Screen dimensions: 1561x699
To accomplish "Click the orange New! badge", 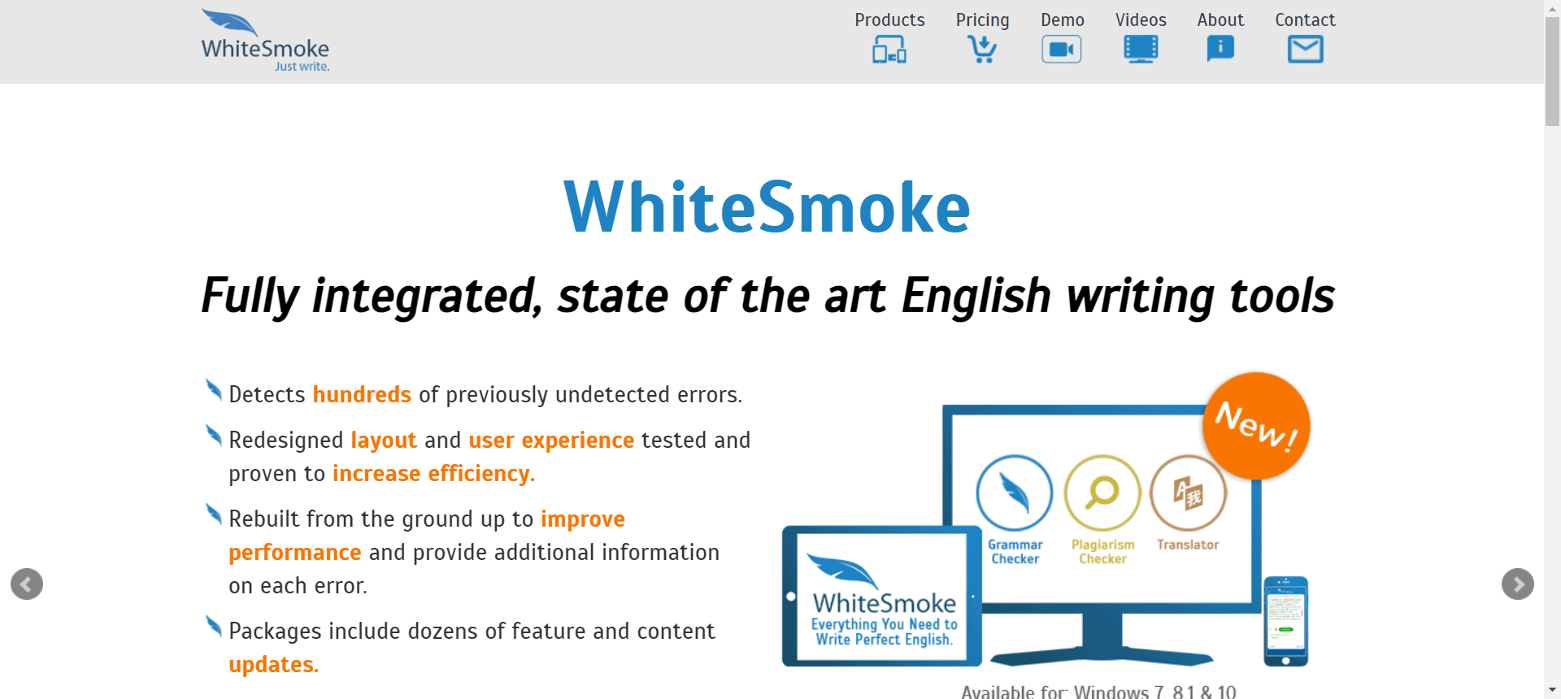I will pos(1256,426).
